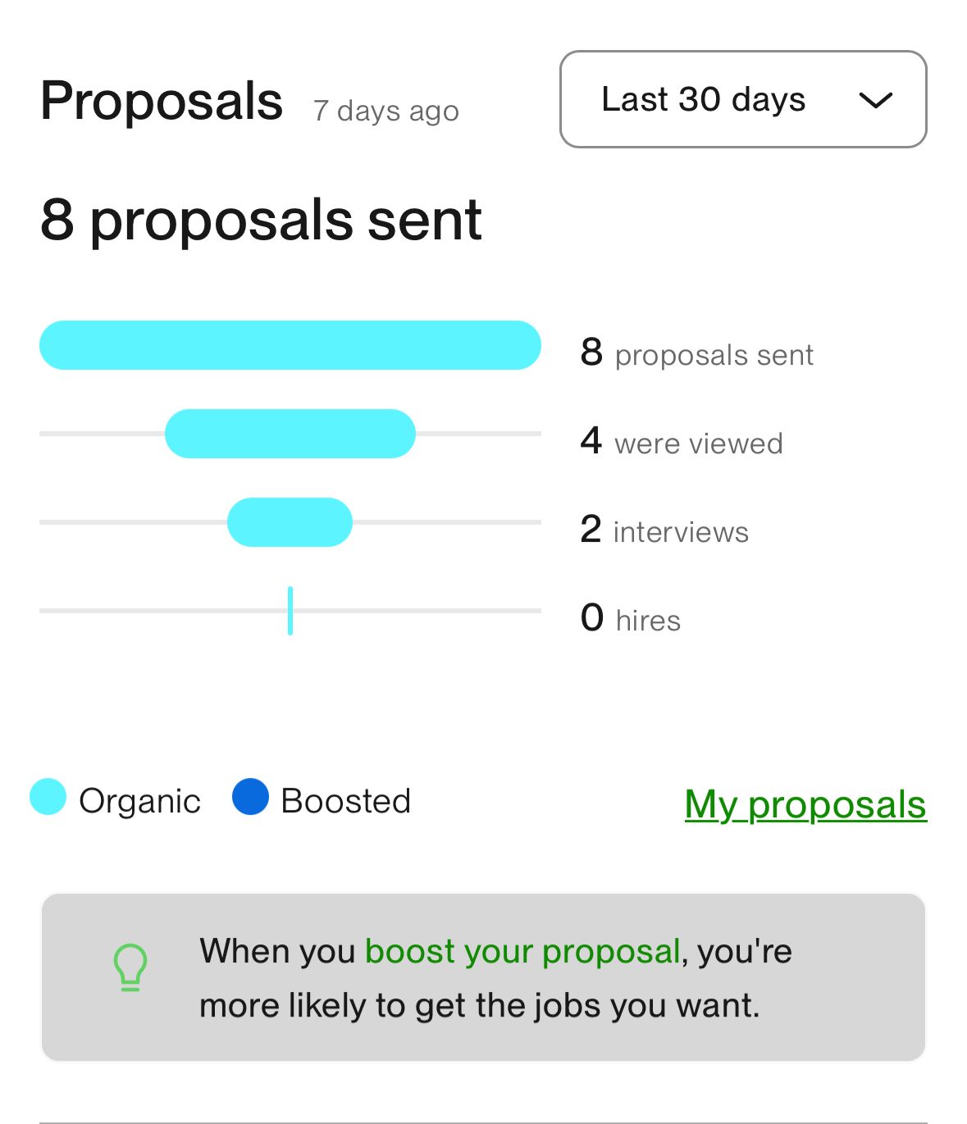Open the My proposals link

[805, 804]
